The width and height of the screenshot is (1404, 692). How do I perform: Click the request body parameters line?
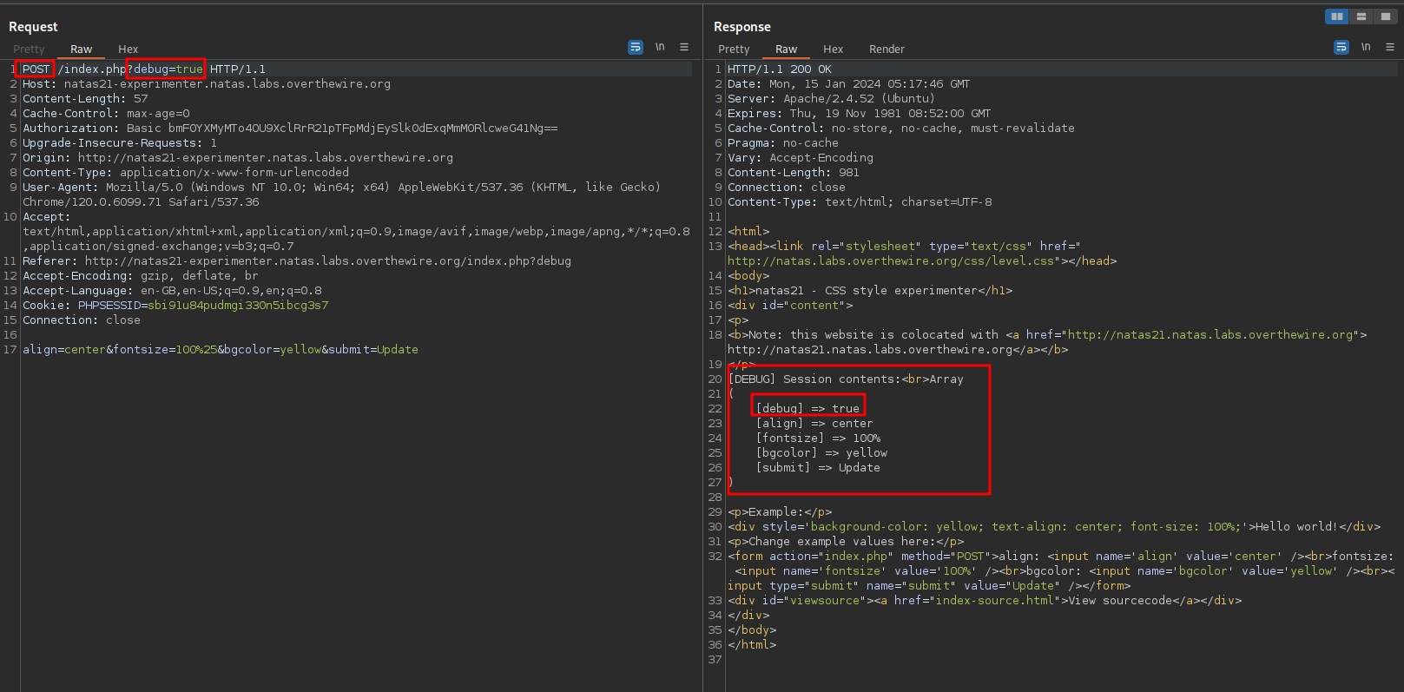pos(221,350)
